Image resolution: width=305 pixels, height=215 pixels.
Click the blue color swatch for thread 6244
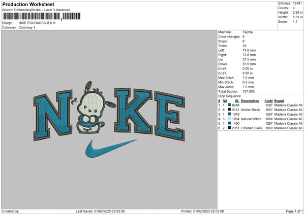click(229, 105)
